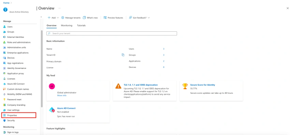
Task: Click the Tenant ID label
Action: (51, 55)
